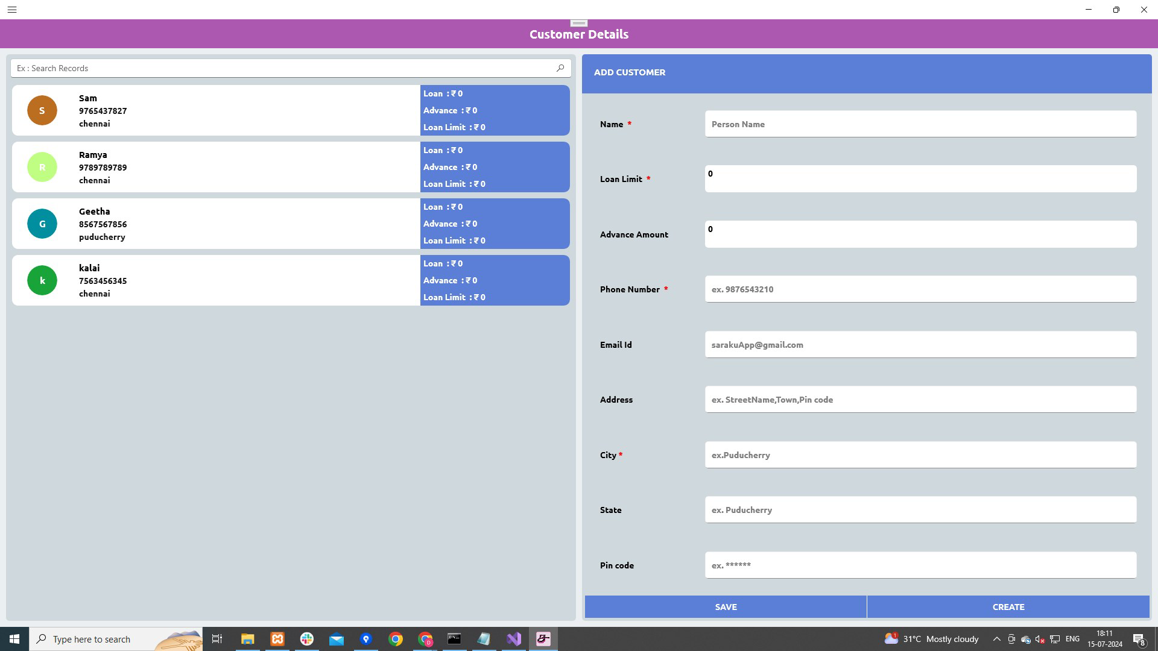Open Task View from the taskbar

(x=217, y=639)
